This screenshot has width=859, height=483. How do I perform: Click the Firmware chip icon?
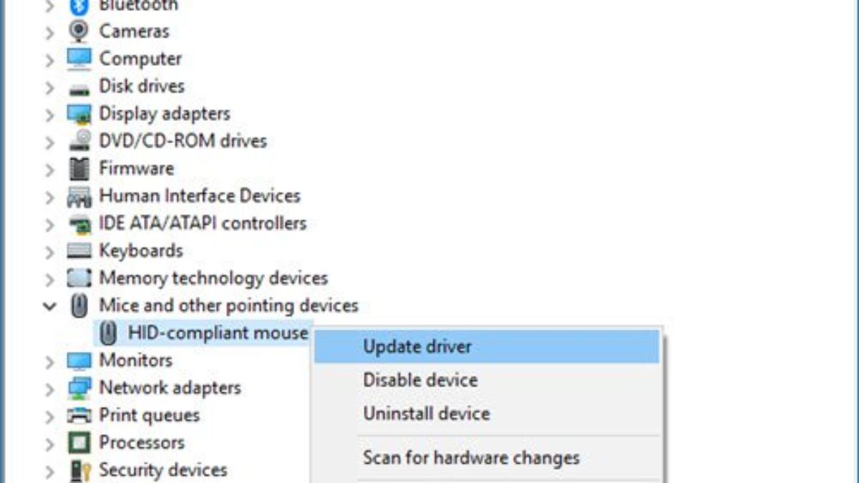[78, 169]
